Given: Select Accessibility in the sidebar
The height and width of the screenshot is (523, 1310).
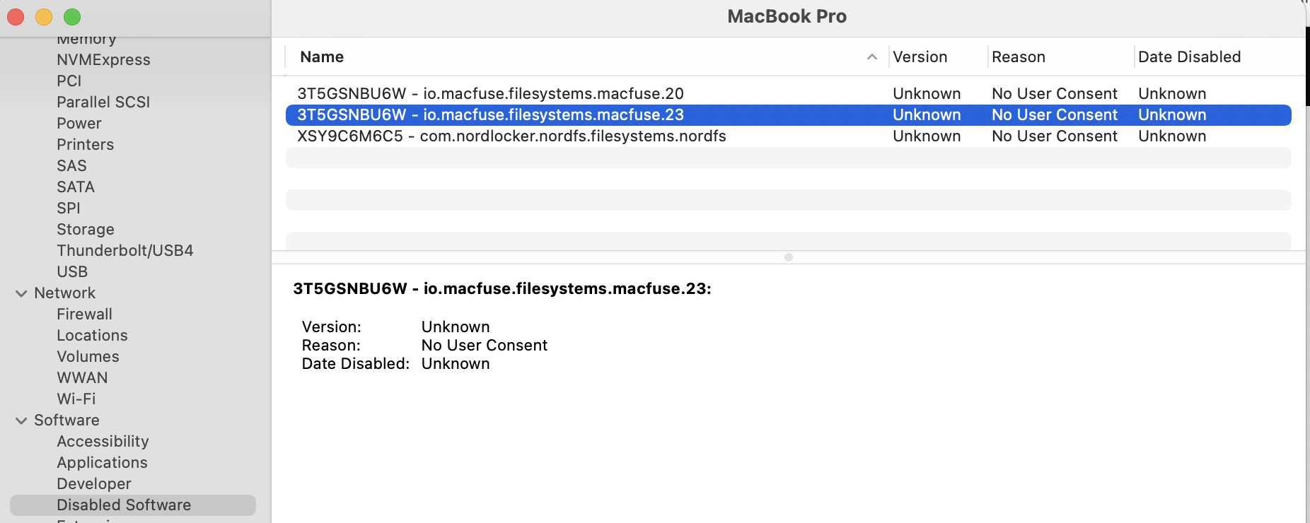Looking at the screenshot, I should coord(103,442).
